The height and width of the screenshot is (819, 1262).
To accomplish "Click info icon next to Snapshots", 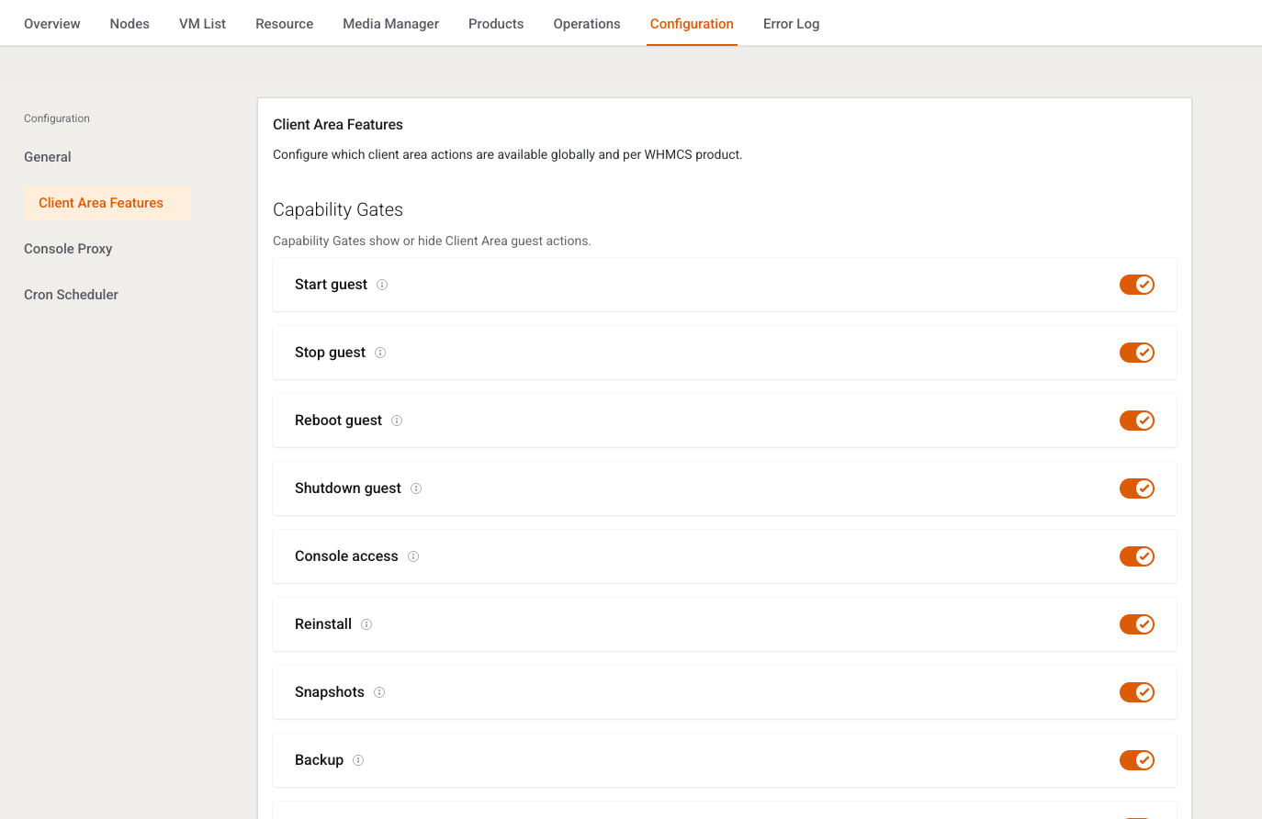I will [379, 692].
